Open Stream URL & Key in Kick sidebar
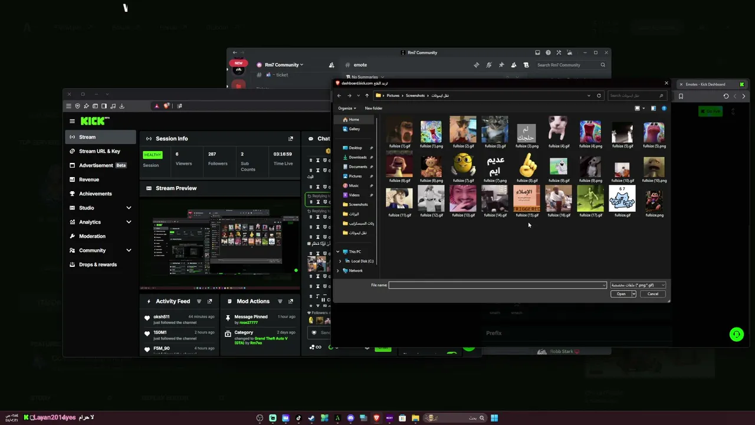755x425 pixels. point(101,151)
